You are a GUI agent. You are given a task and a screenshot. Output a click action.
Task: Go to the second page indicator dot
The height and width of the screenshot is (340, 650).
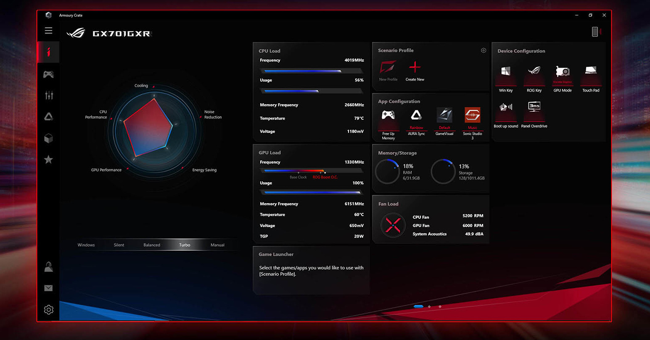click(429, 307)
